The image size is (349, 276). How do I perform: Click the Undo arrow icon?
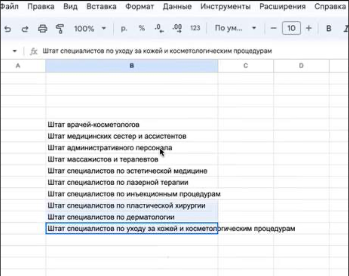tap(8, 28)
